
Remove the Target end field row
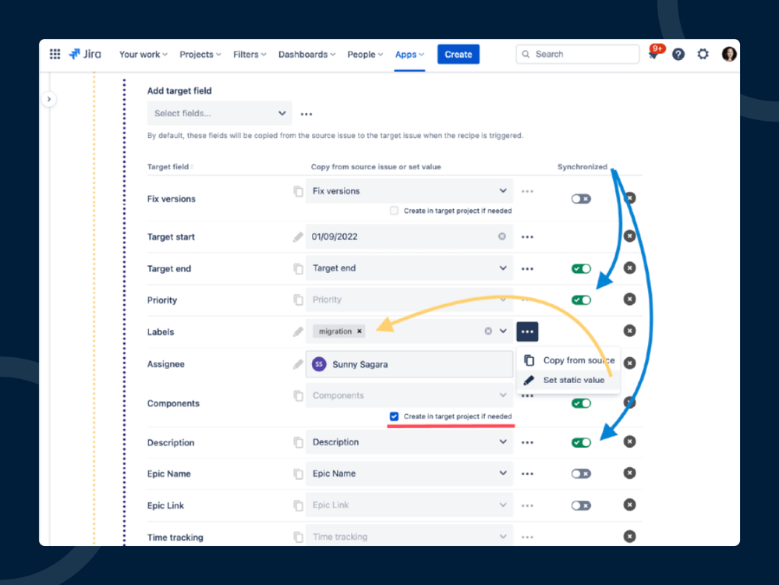coord(629,268)
